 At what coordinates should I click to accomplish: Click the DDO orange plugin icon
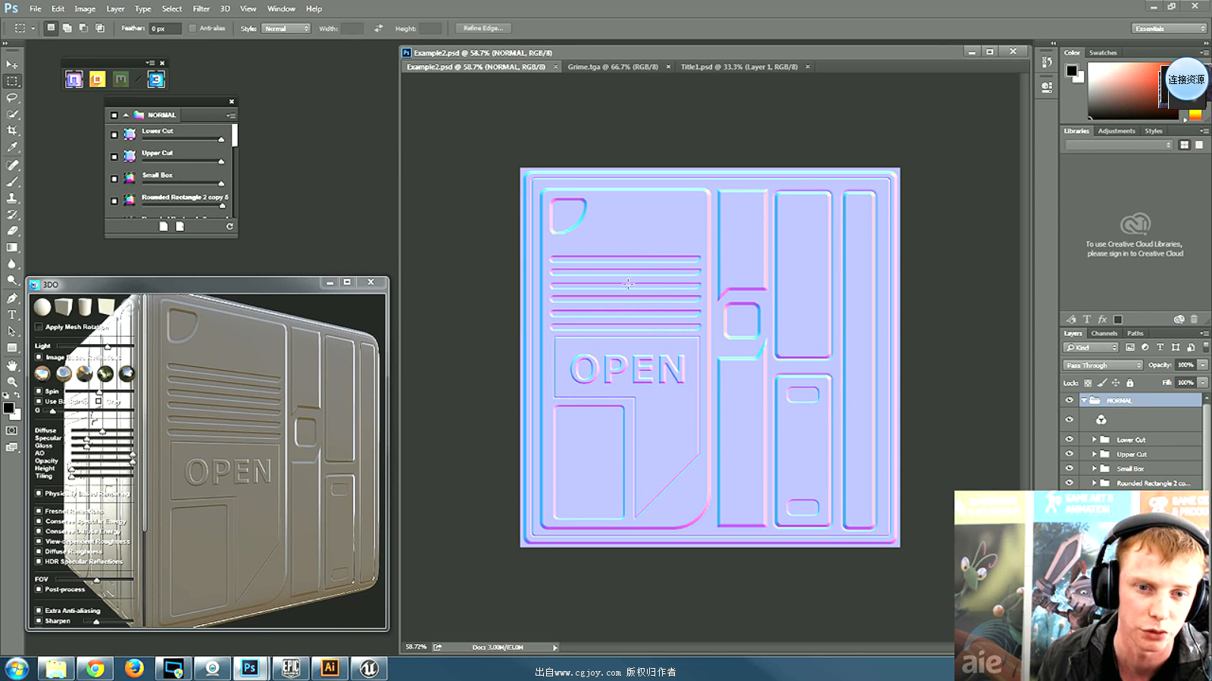[x=97, y=79]
